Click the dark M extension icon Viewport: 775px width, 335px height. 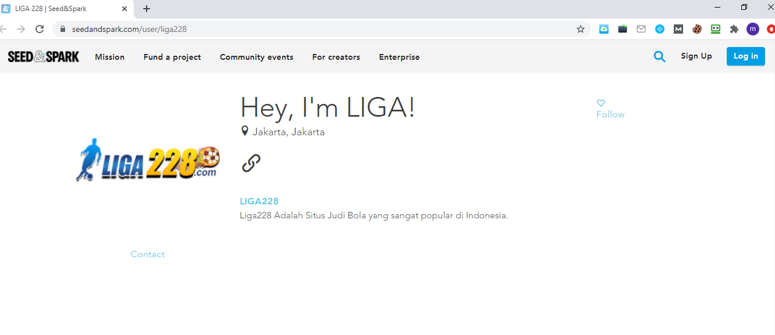click(x=678, y=29)
